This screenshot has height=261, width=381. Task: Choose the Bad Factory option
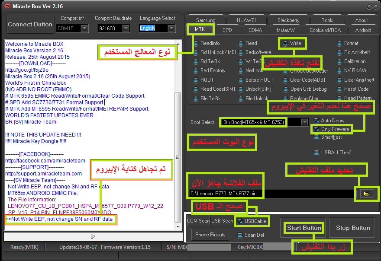(196, 71)
